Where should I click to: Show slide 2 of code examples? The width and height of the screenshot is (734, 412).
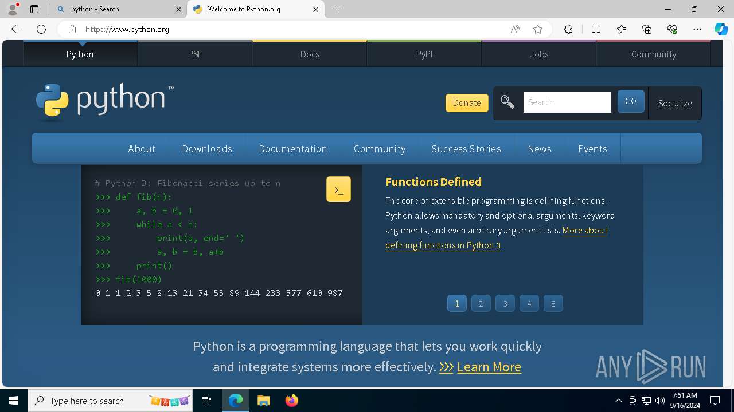pos(481,303)
